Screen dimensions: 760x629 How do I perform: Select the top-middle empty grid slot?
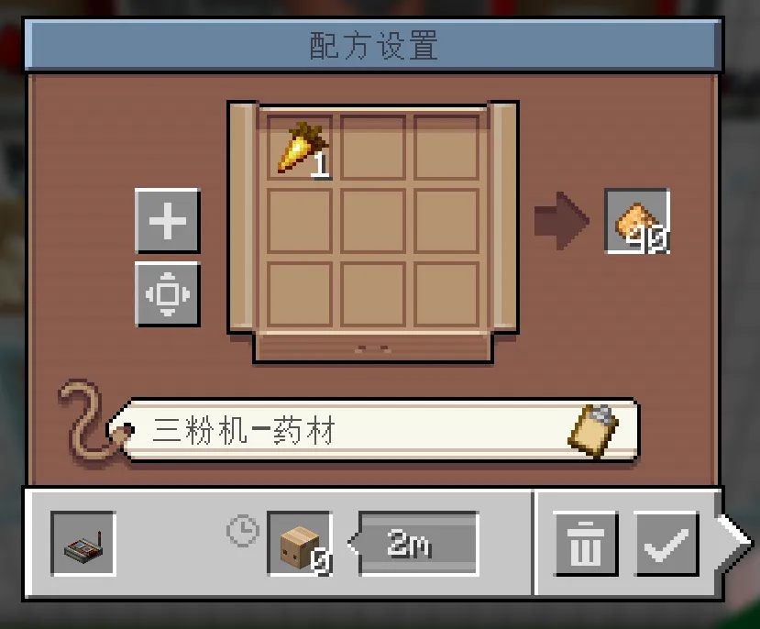[373, 148]
